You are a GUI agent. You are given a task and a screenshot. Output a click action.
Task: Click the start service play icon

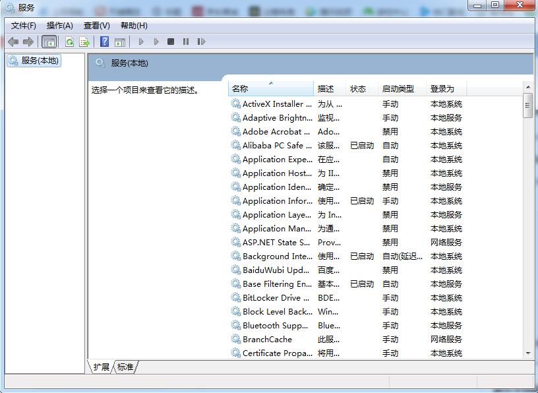141,41
